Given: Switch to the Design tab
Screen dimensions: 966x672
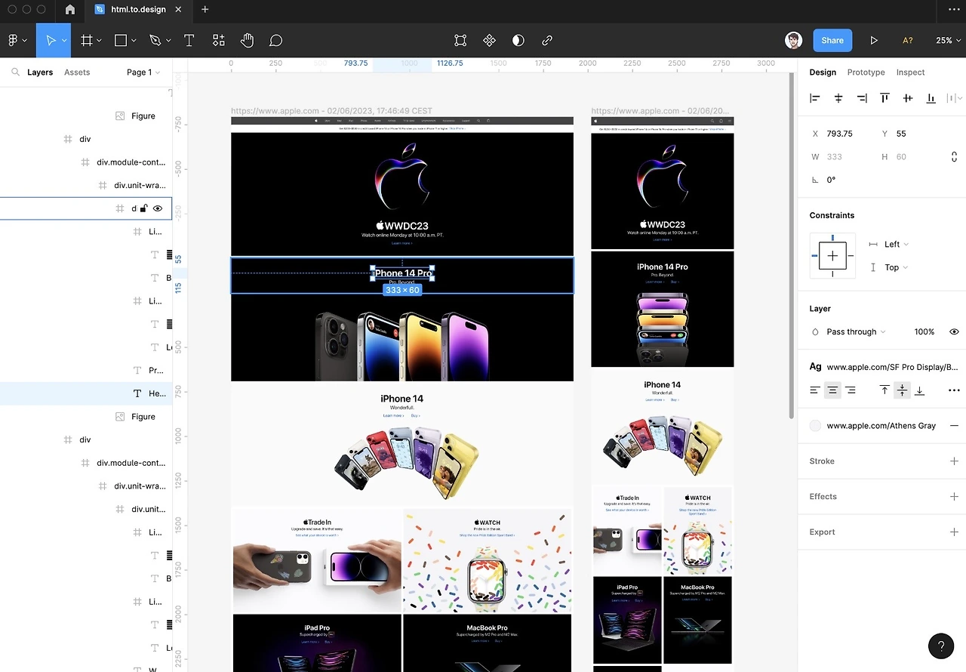Looking at the screenshot, I should tap(823, 72).
